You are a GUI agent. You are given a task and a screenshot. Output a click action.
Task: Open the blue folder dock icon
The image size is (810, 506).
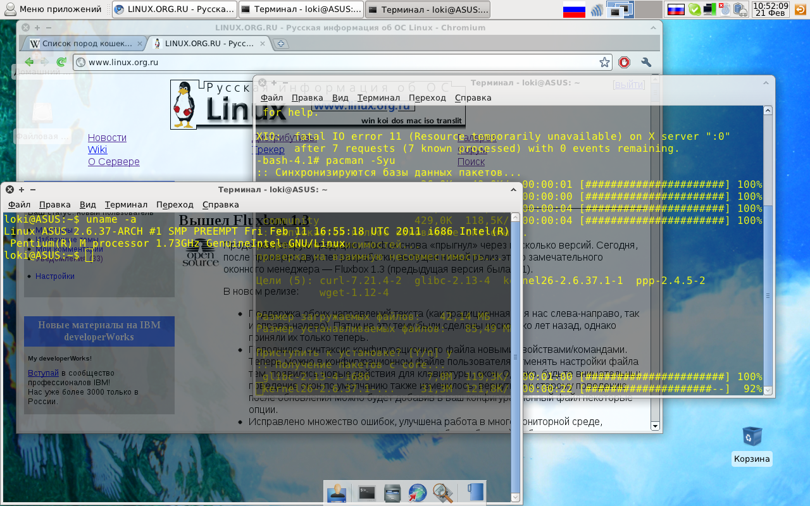click(x=474, y=493)
